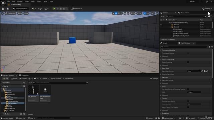Click the Play button in the toolbar
Screen dimensions: 214x120
(x=54, y=9)
